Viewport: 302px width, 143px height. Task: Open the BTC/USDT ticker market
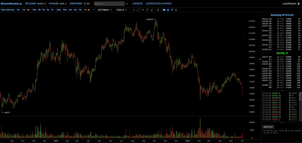pos(35,4)
